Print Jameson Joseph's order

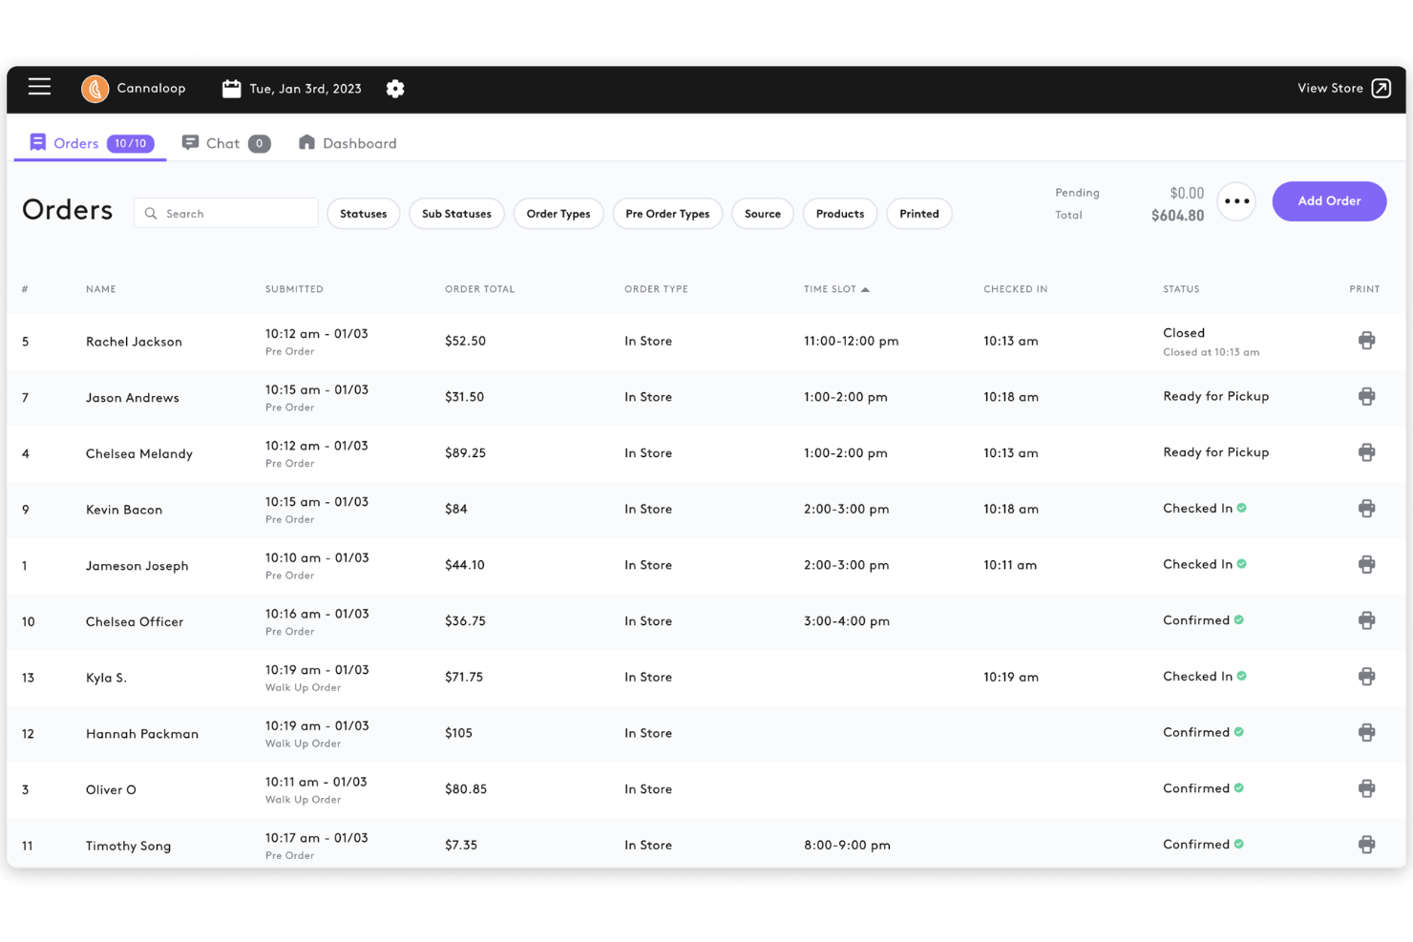click(1366, 564)
